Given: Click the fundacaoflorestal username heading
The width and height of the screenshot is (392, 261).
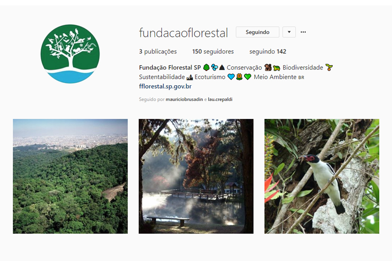Looking at the screenshot, I should click(x=183, y=33).
